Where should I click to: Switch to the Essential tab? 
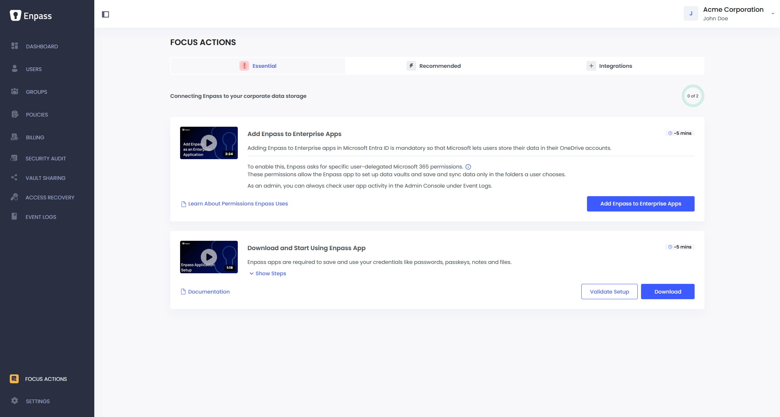pyautogui.click(x=258, y=66)
